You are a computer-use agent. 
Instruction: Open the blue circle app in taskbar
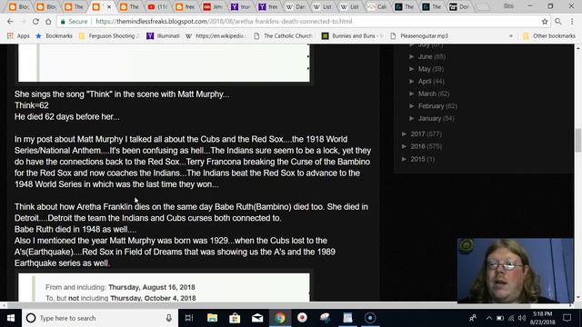pos(370,318)
